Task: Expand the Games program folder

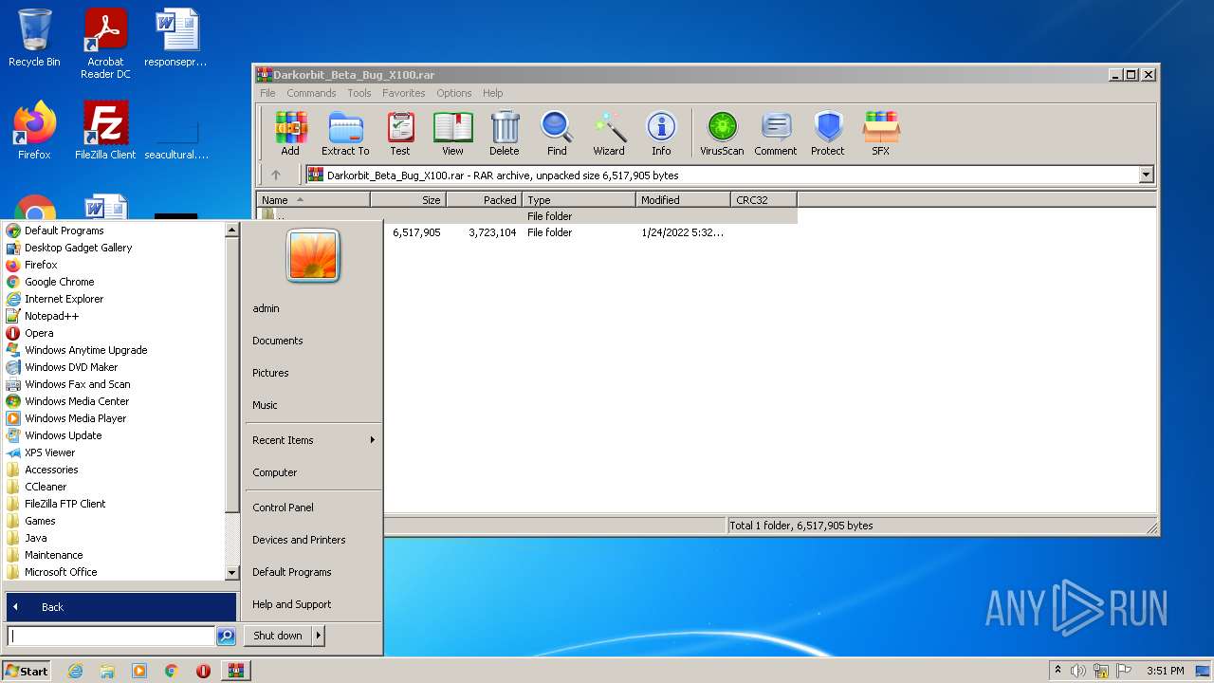Action: (x=40, y=521)
